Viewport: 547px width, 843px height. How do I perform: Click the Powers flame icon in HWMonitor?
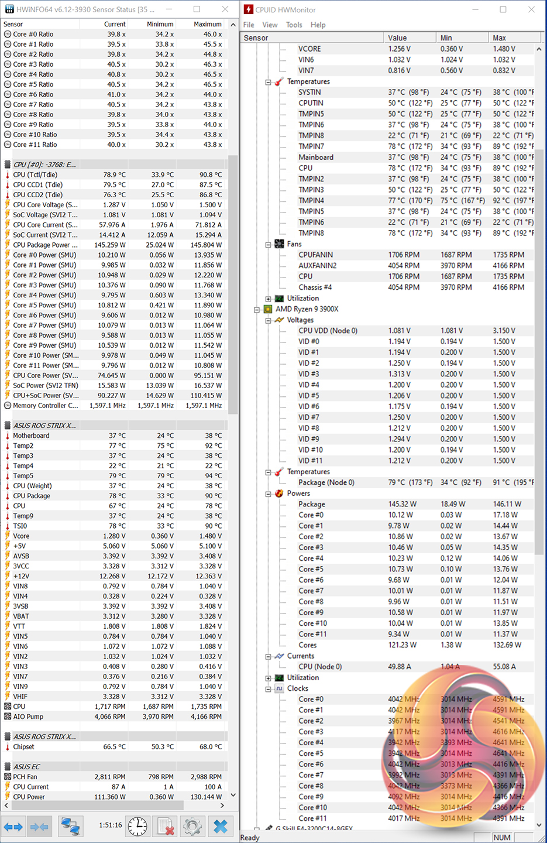tap(280, 494)
